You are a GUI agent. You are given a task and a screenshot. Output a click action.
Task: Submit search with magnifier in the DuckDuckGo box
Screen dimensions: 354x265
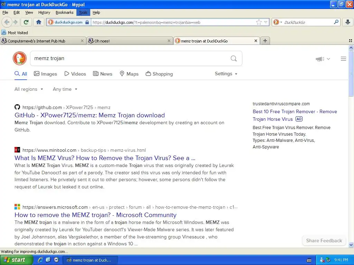(234, 58)
